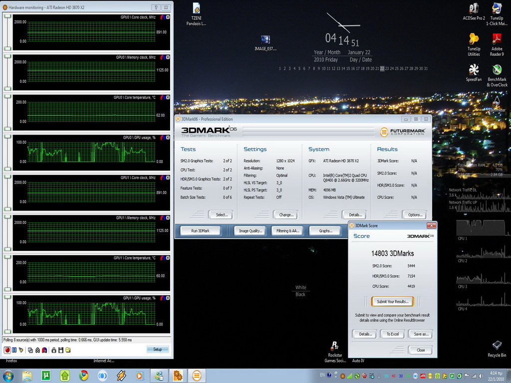Click Details... under System in 3DMark06
This screenshot has height=383, width=511.
tap(355, 214)
